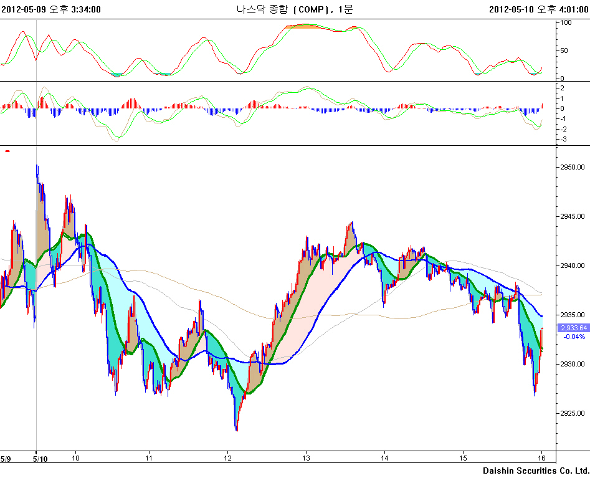This screenshot has width=590, height=478.
Task: Click the orange overbought zone in the stochastic panel
Action: click(x=304, y=26)
